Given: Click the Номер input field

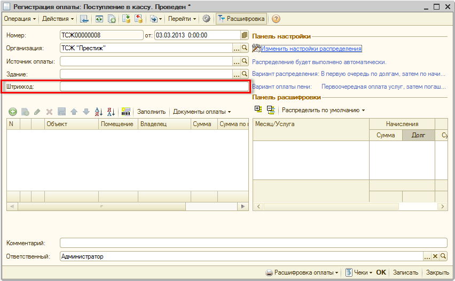Looking at the screenshot, I should (101, 35).
